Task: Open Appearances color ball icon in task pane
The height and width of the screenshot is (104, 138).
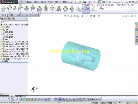Action: (136, 40)
